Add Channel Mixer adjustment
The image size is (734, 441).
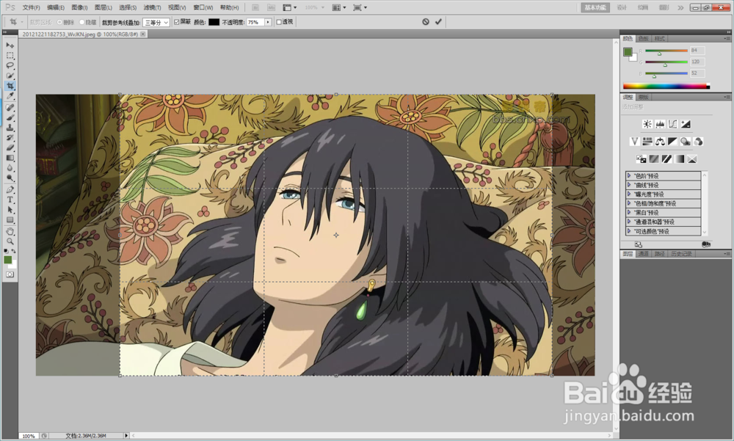point(698,142)
